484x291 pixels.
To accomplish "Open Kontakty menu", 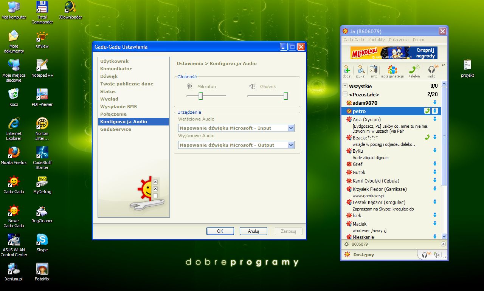I will 376,40.
